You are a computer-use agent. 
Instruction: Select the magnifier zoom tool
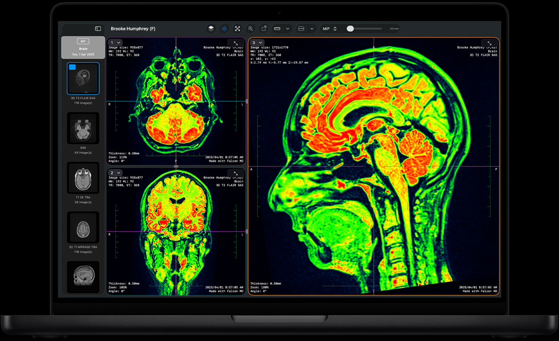[x=250, y=29]
